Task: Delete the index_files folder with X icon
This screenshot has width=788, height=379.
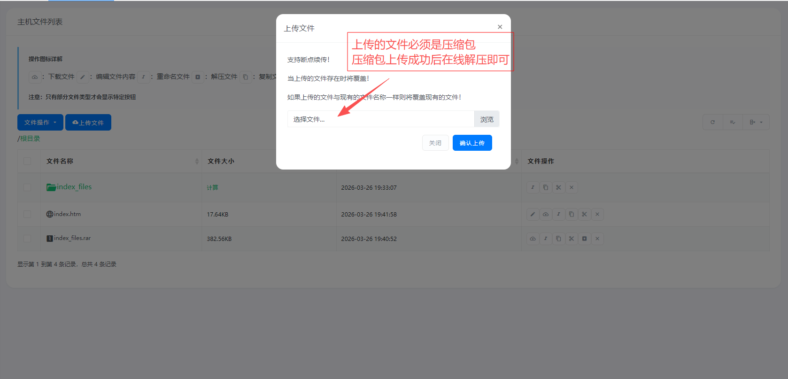Action: (x=572, y=187)
